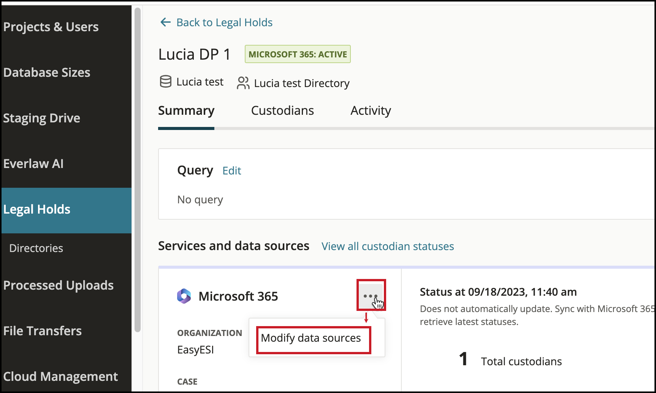Edit the Query
Viewport: 656px width, 393px height.
pyautogui.click(x=232, y=171)
